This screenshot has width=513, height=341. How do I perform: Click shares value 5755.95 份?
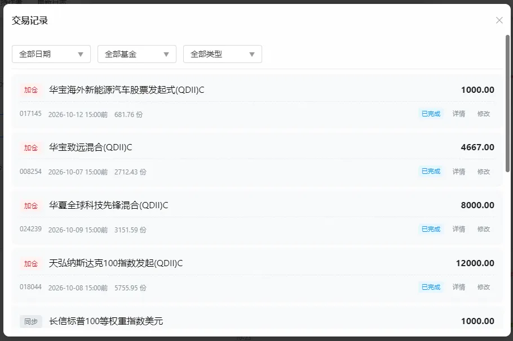pyautogui.click(x=130, y=288)
